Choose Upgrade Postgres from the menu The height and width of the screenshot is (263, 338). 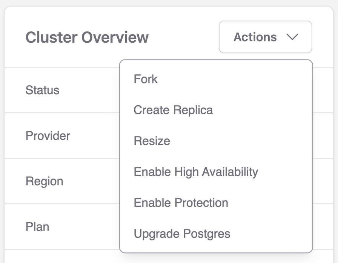click(182, 234)
